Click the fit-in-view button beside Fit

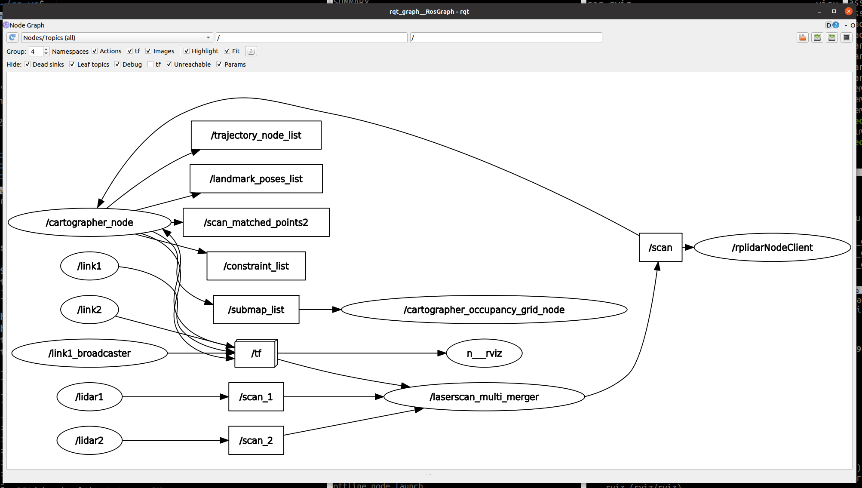coord(251,51)
